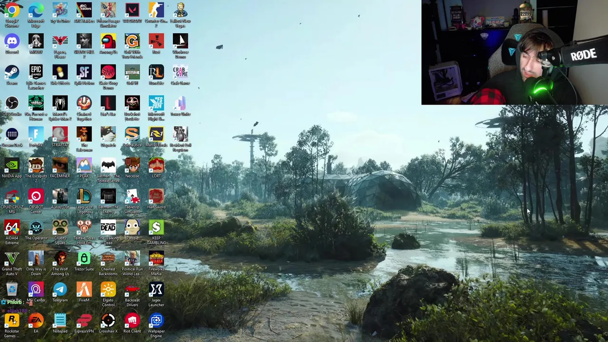Click the Golf With Your Friends icon
Image resolution: width=608 pixels, height=342 pixels.
(x=132, y=46)
